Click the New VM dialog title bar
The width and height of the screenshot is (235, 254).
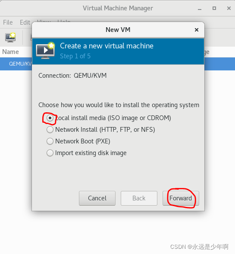click(x=118, y=30)
